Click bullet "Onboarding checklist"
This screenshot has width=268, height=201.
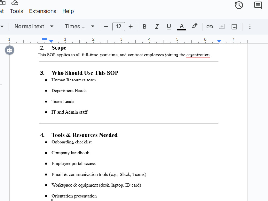pyautogui.click(x=72, y=142)
